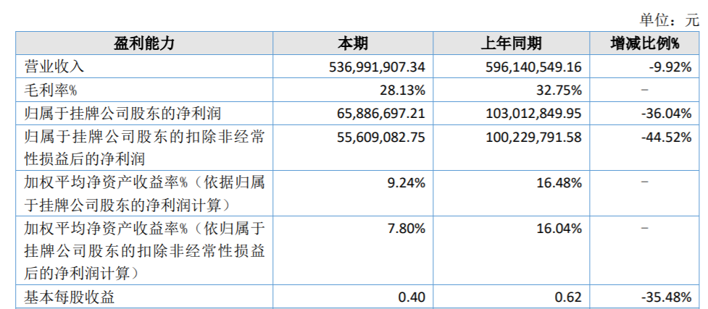Screen dimensions: 708x309
Task: Click the 上年同期 column header
Action: point(511,43)
